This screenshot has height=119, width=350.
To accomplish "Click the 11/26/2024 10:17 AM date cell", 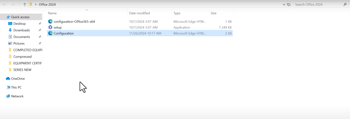I will pyautogui.click(x=145, y=33).
